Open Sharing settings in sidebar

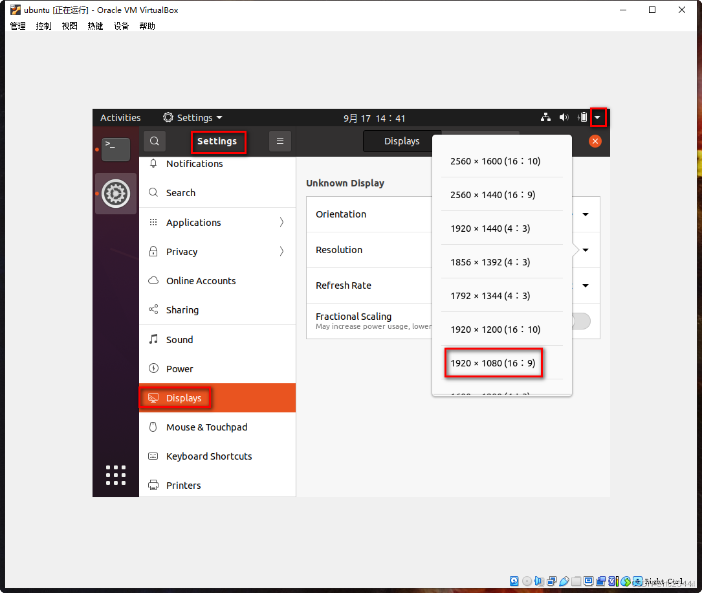tap(217, 310)
